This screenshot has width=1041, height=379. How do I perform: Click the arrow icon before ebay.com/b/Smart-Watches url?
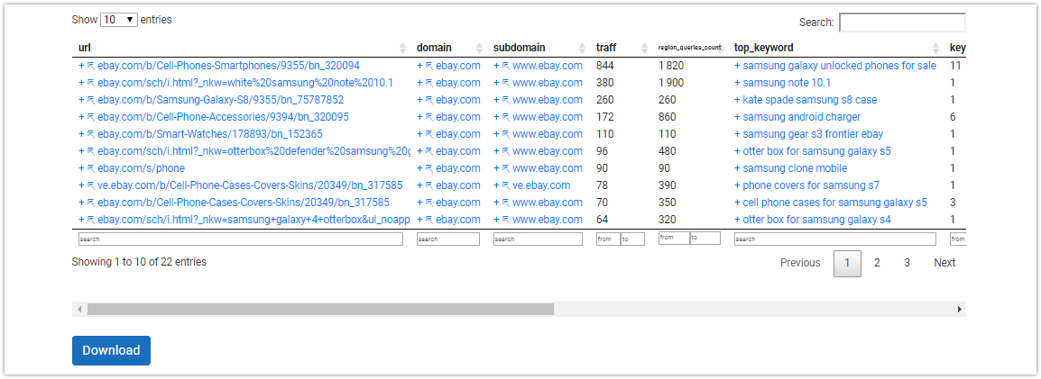pos(91,134)
